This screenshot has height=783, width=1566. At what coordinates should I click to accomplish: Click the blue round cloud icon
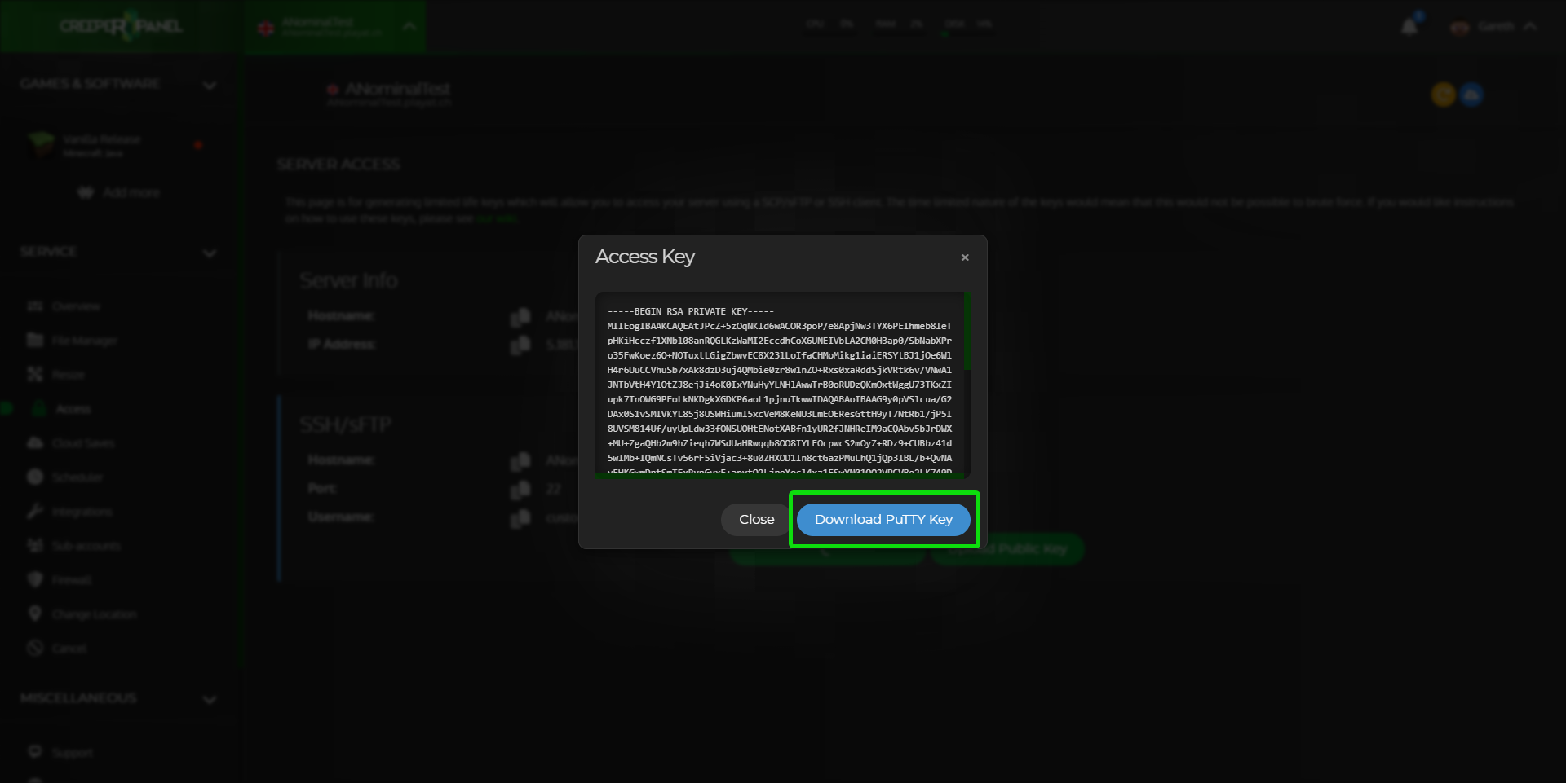[1471, 95]
